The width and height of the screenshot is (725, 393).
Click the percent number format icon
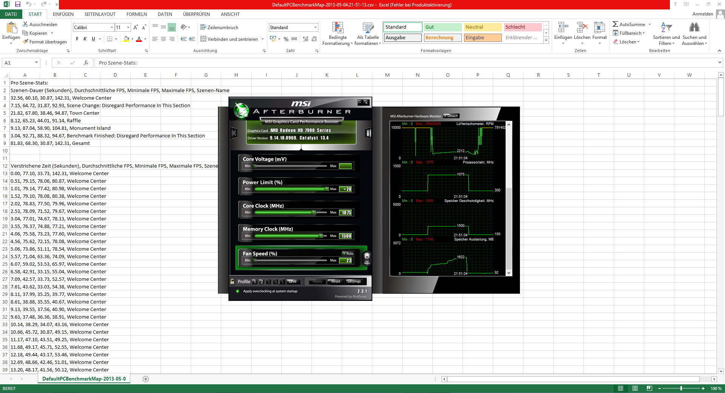click(x=286, y=39)
